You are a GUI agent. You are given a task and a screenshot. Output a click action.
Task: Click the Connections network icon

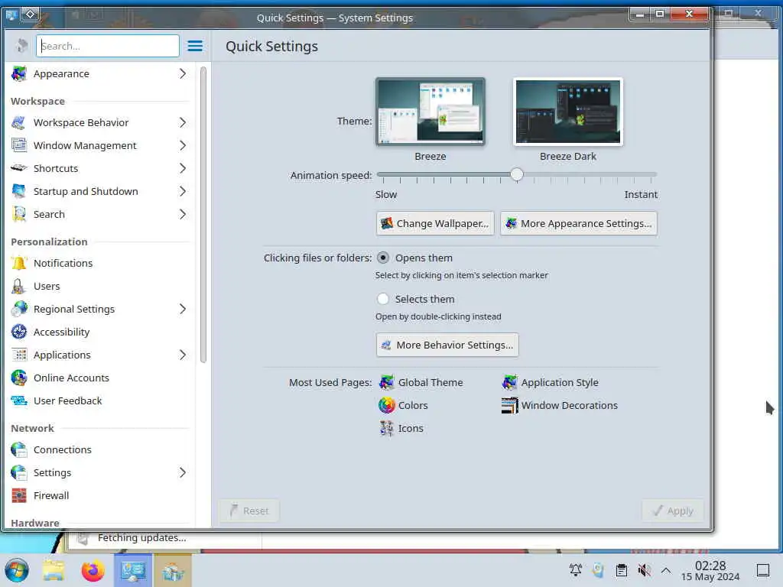(19, 449)
